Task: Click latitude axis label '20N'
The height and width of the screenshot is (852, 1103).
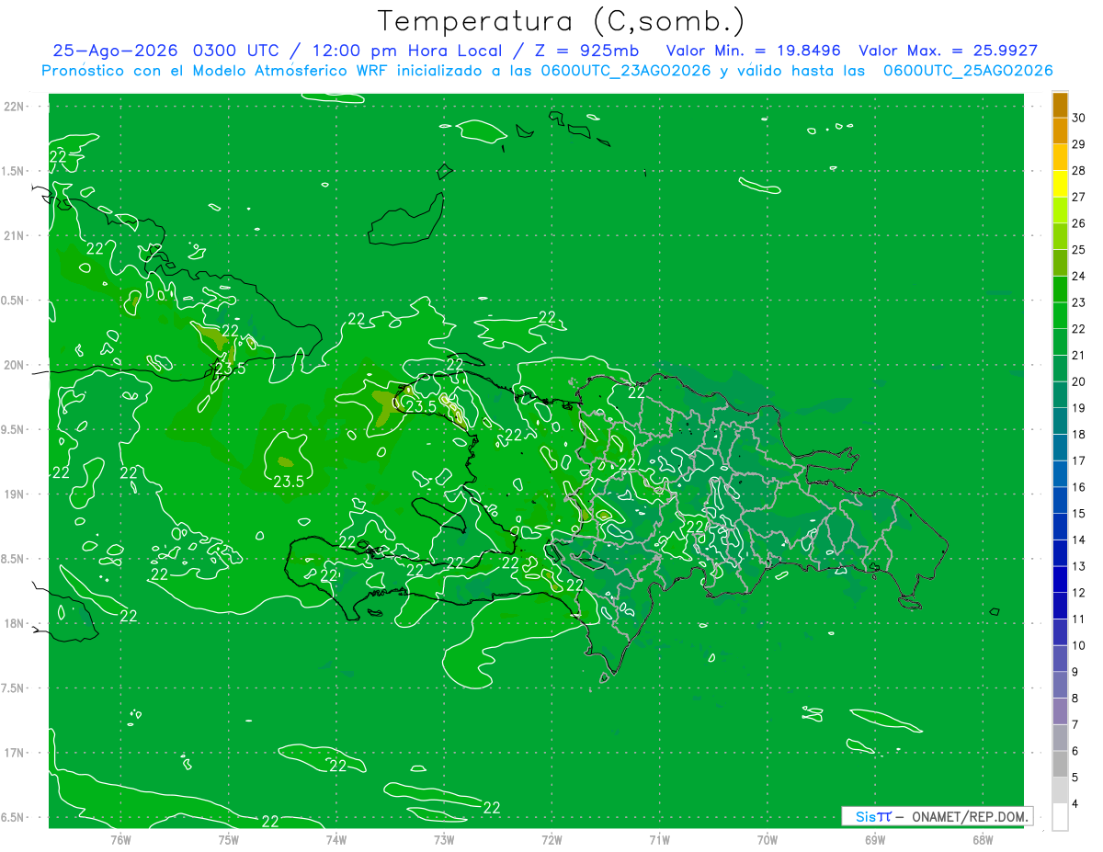Action: [x=16, y=365]
